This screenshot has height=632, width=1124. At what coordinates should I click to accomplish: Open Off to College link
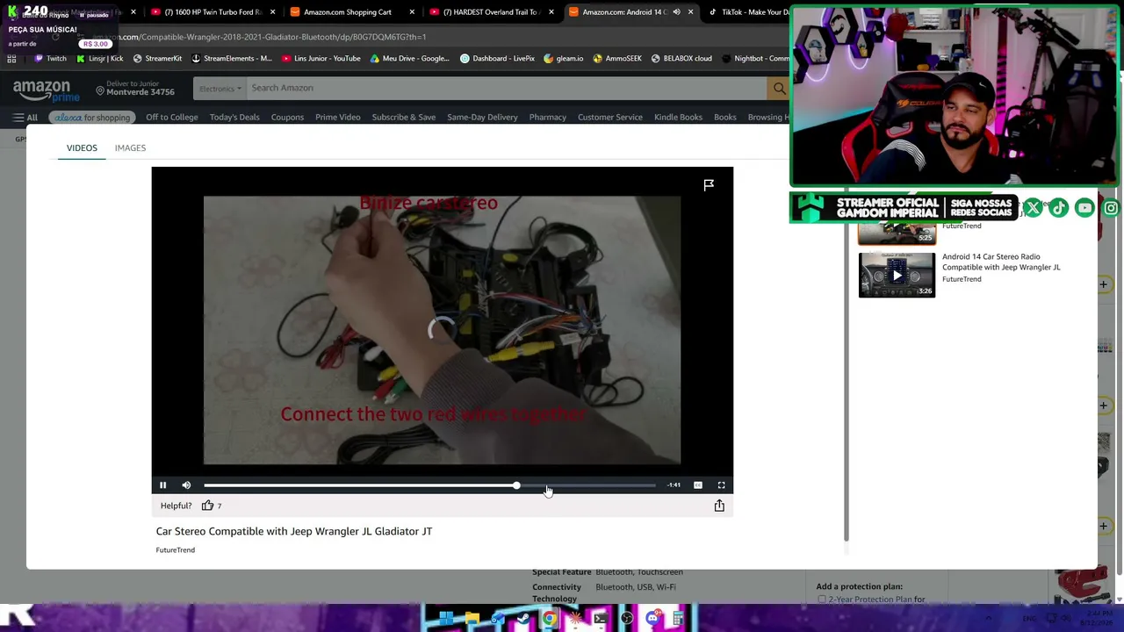coord(172,118)
